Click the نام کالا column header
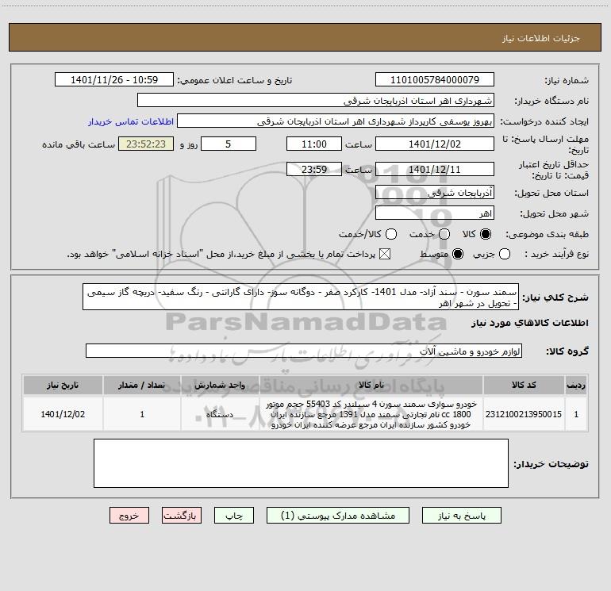611x591 pixels. coord(371,385)
